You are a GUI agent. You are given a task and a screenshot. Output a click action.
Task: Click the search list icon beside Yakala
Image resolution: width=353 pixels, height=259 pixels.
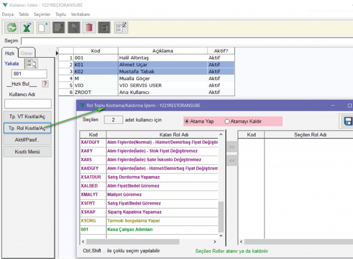(31, 64)
